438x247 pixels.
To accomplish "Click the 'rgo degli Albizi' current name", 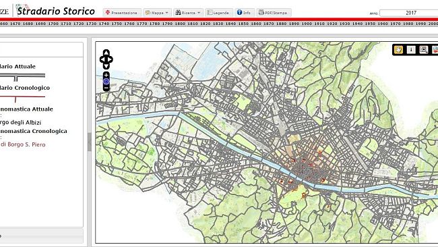I will click(x=21, y=122).
